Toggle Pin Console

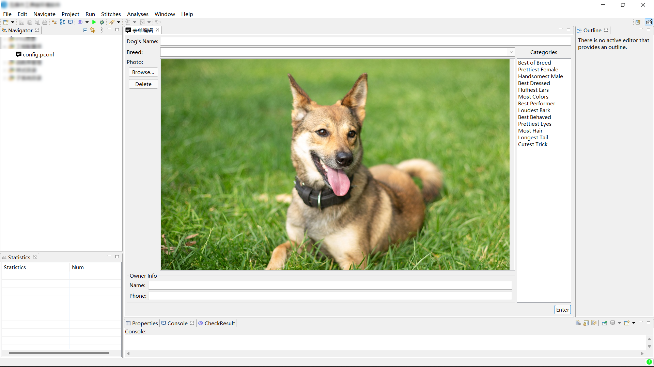point(605,323)
